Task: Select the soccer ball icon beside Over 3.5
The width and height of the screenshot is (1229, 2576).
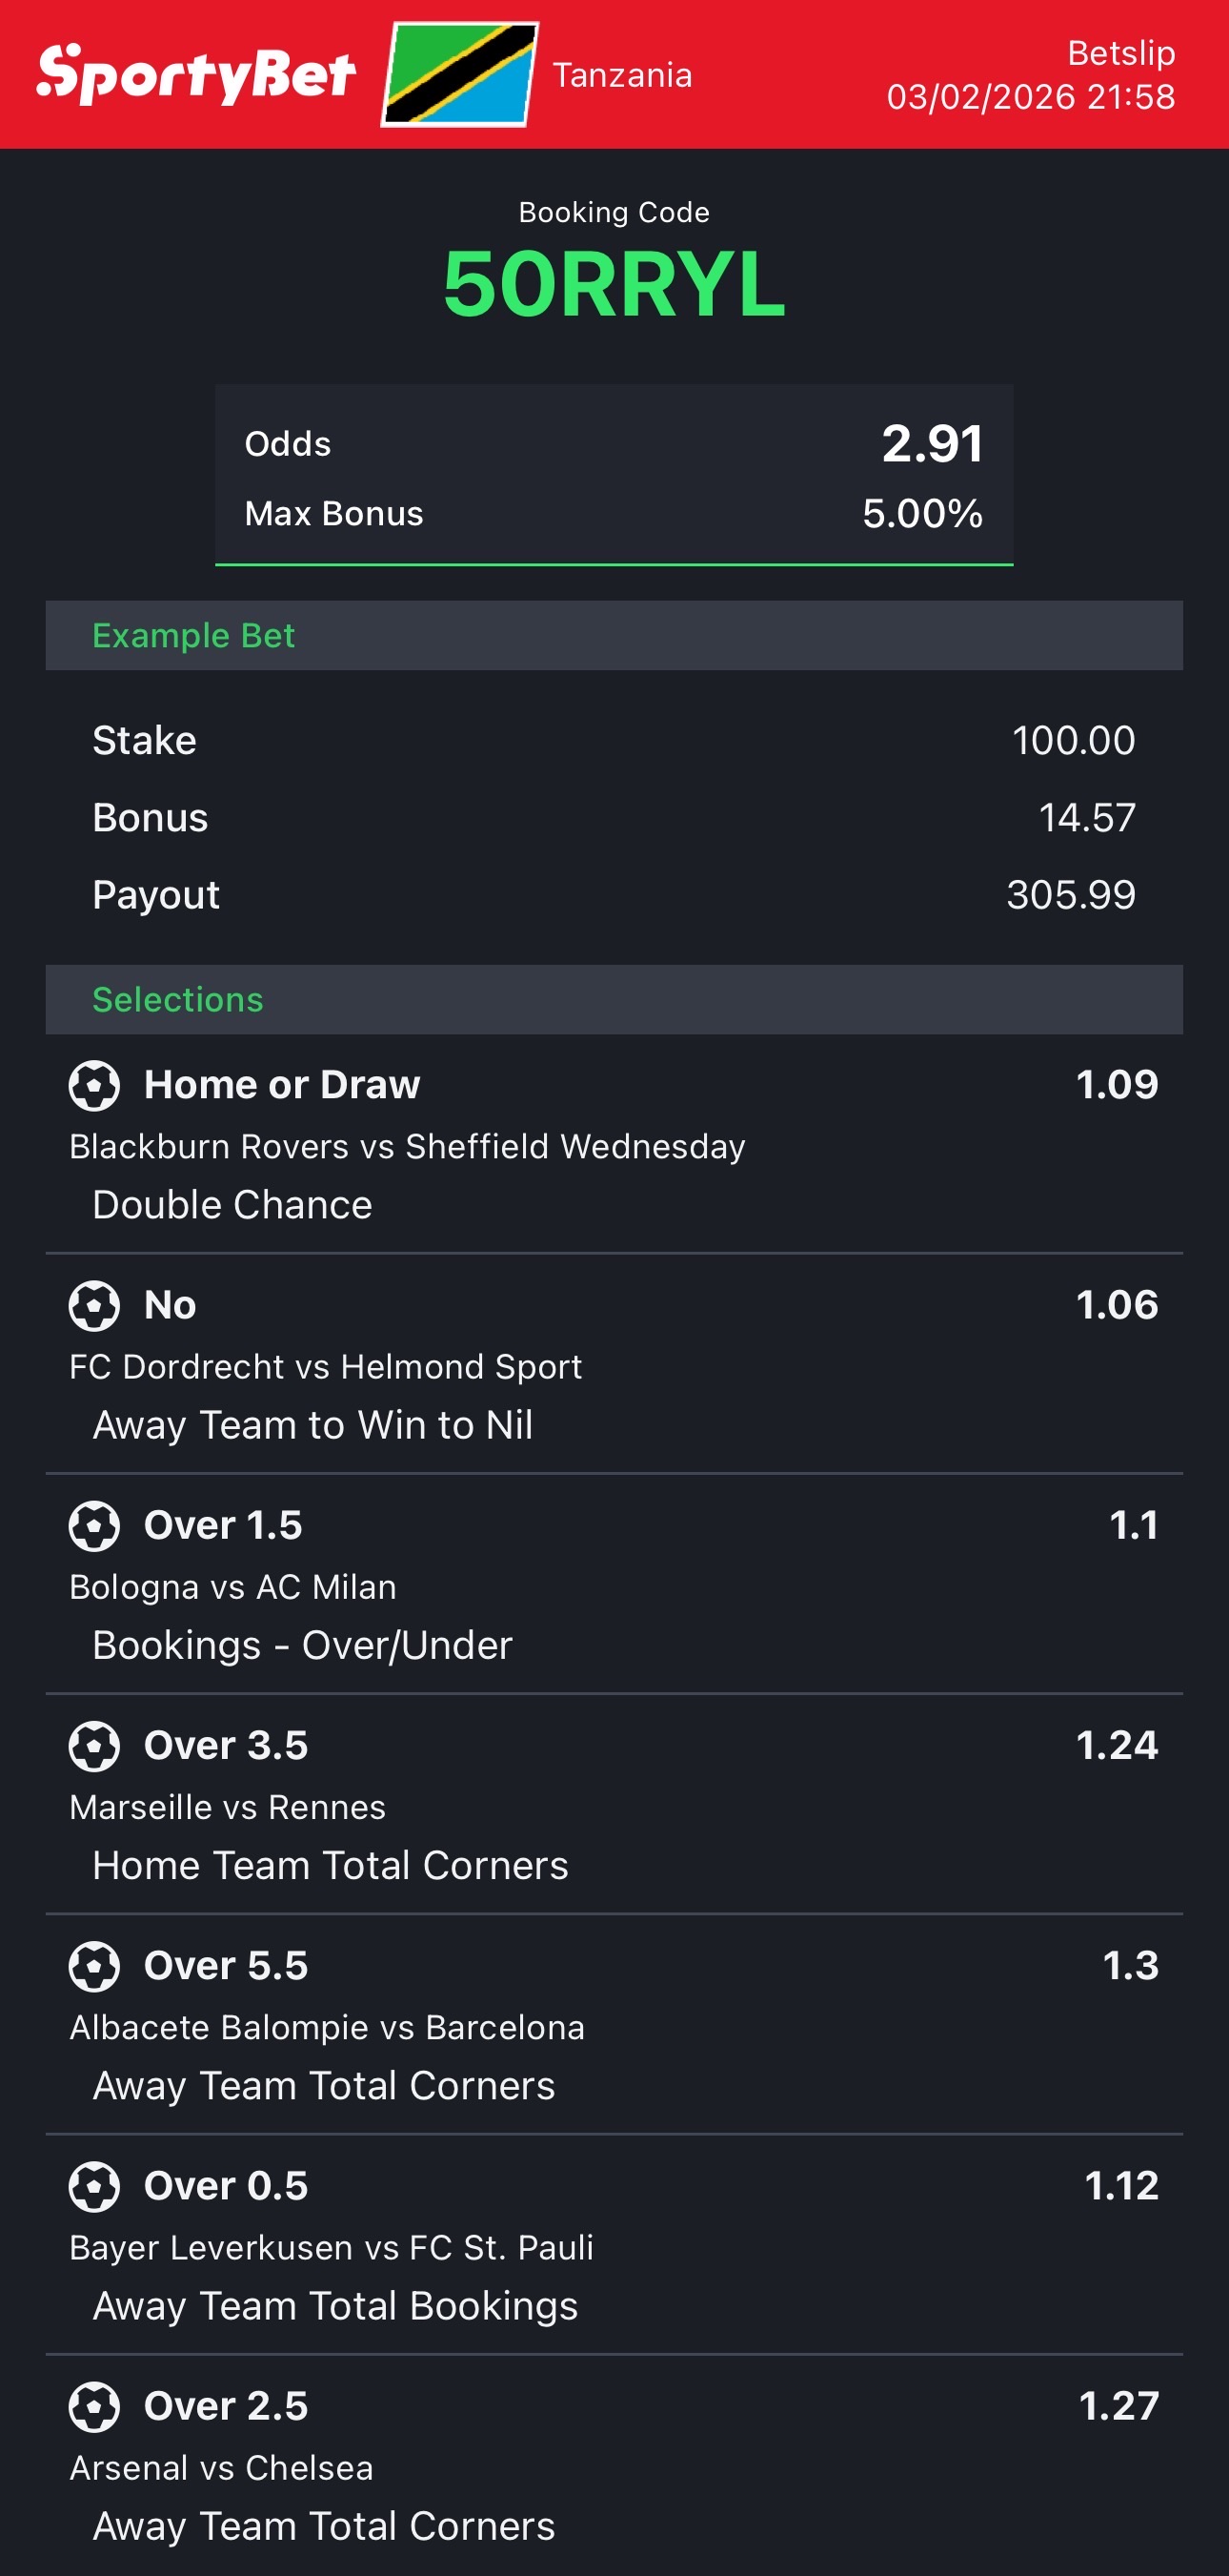Action: (94, 1746)
